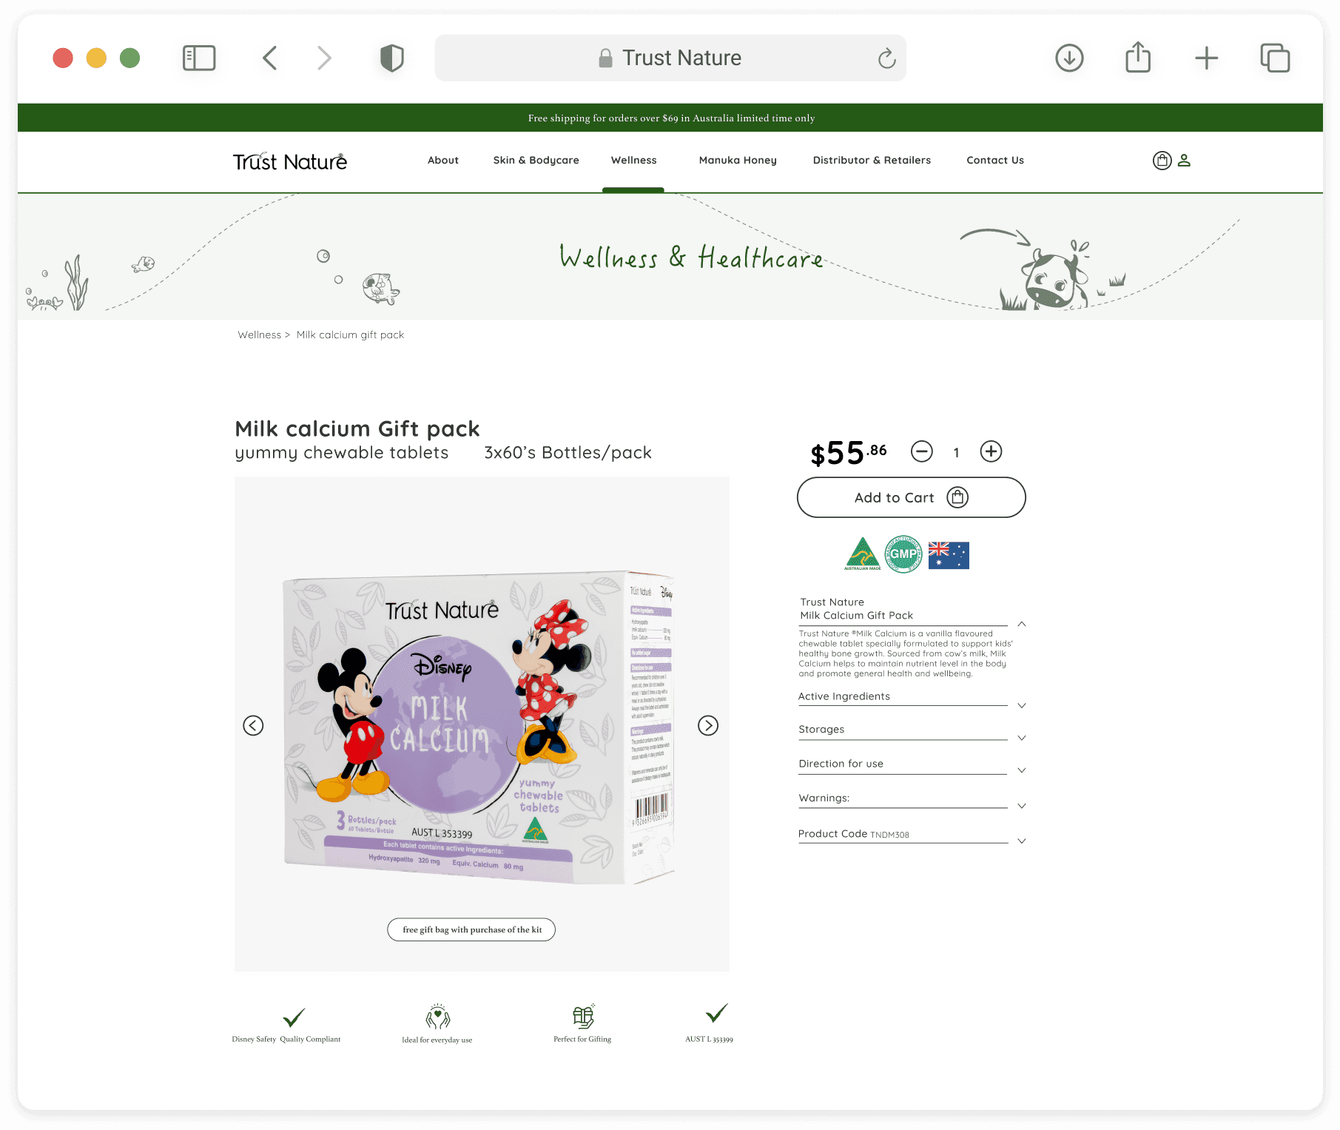The width and height of the screenshot is (1340, 1130).
Task: Click the AUST L 353399 checkmark icon
Action: 716,1013
